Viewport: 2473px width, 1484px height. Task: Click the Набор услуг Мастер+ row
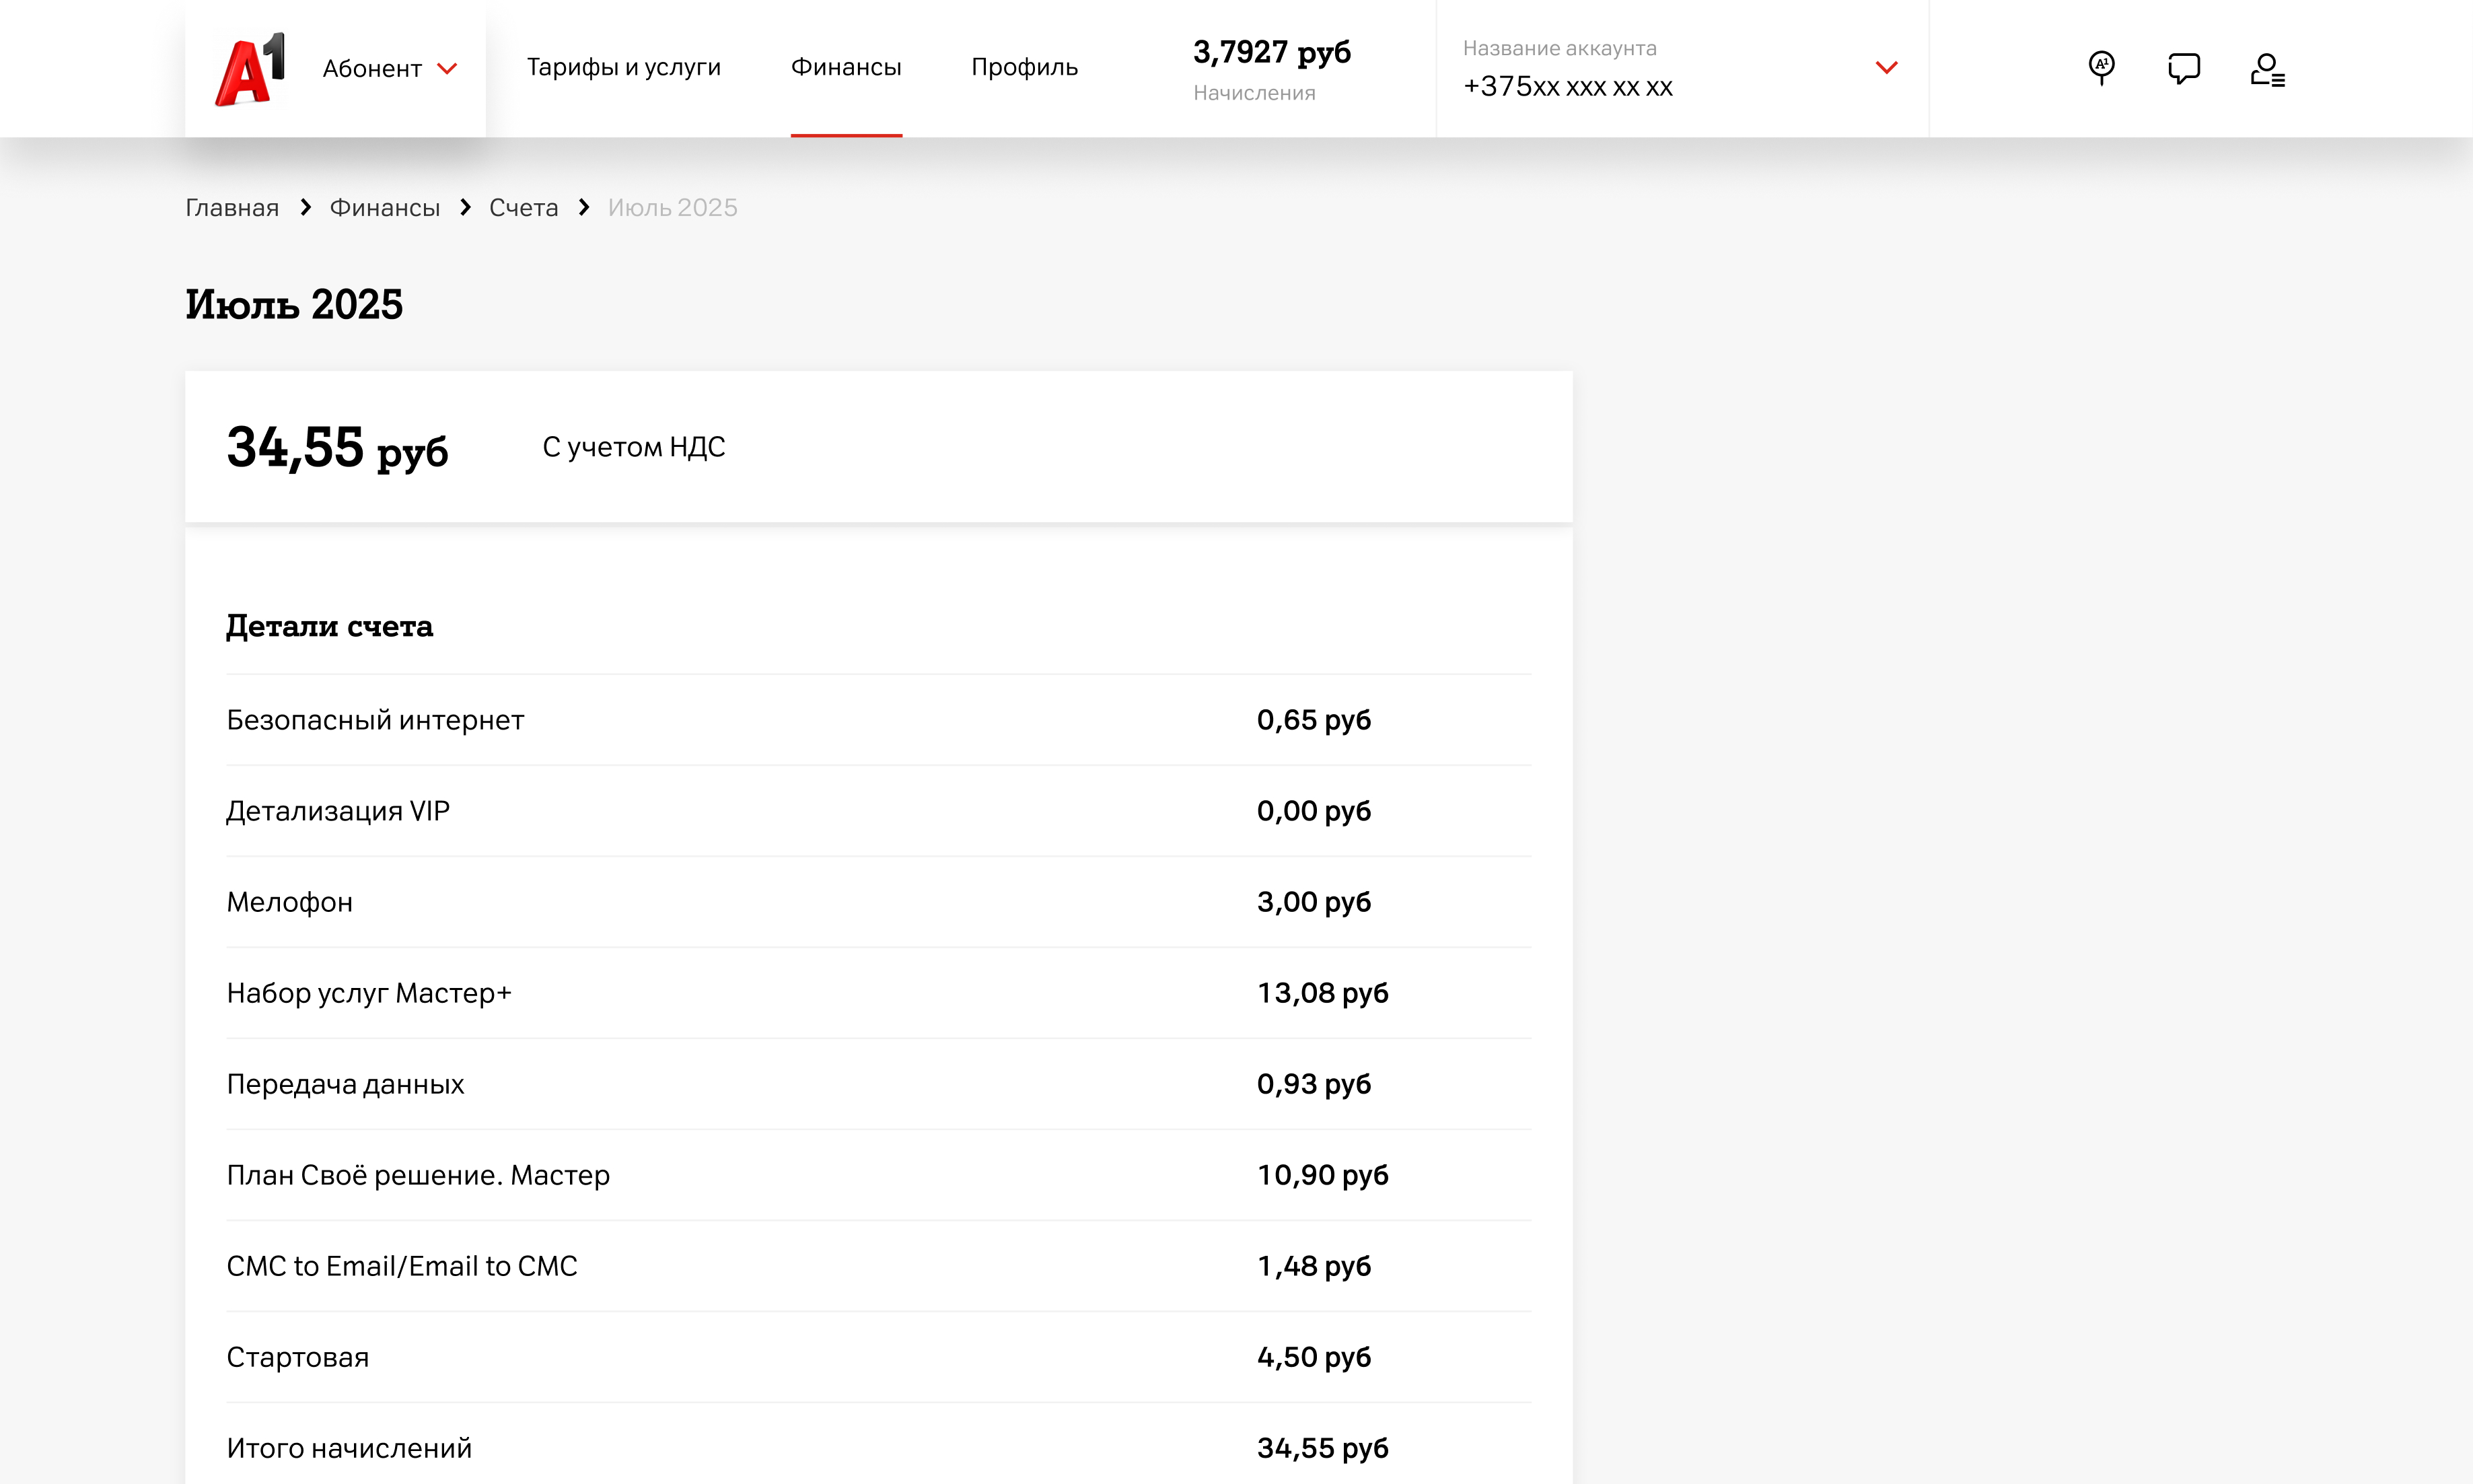click(x=369, y=993)
